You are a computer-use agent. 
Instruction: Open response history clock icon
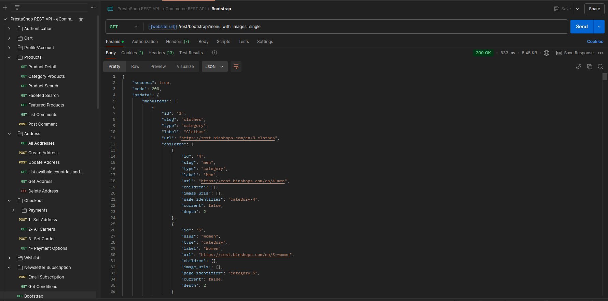click(x=214, y=53)
